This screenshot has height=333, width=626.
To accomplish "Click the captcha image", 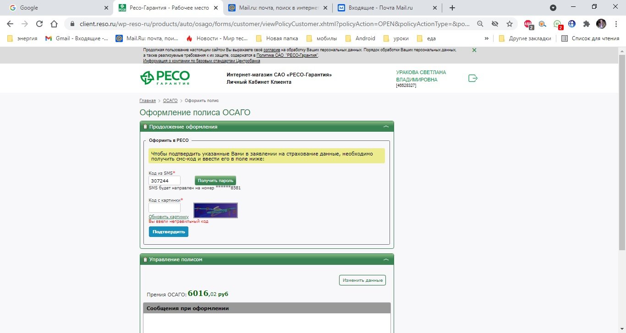I will click(215, 210).
